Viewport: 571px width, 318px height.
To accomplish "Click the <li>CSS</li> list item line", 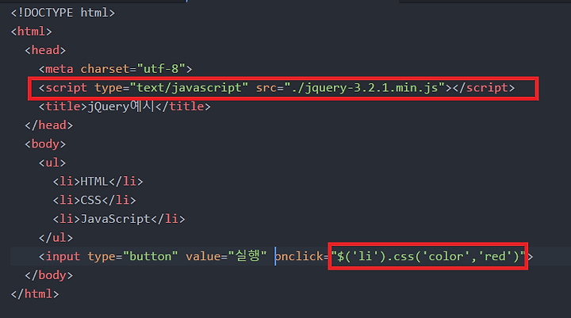I will pos(94,200).
